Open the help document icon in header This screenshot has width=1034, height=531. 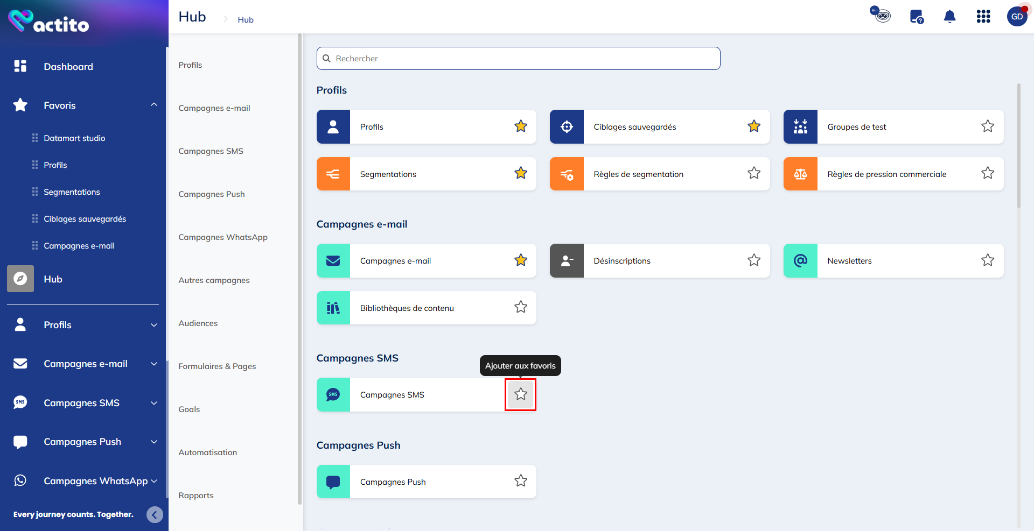916,17
